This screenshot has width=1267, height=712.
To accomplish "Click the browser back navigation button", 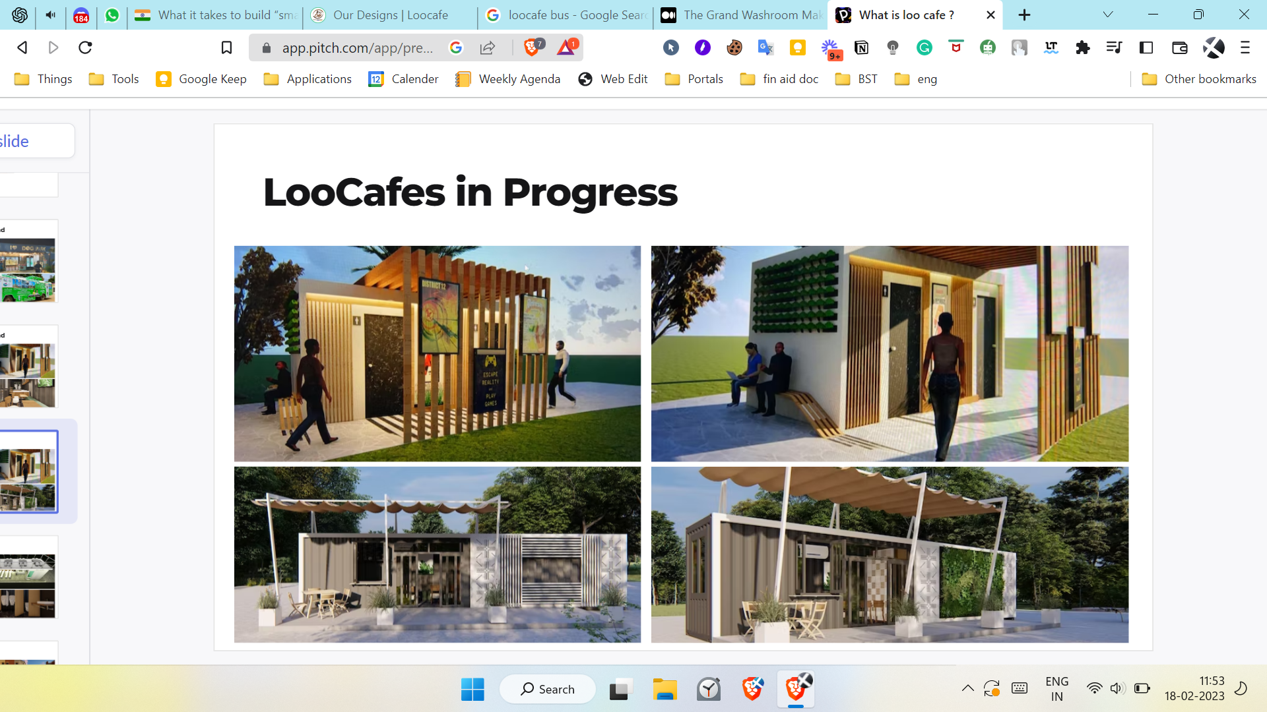I will click(22, 47).
